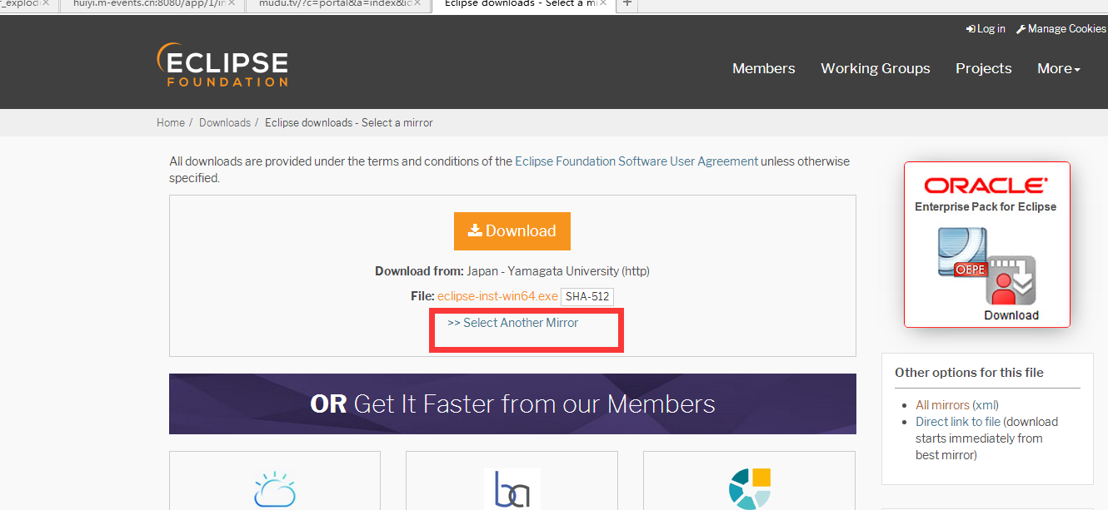The height and width of the screenshot is (510, 1108).
Task: Click the eclipse-inst-win64.exe file link
Action: coord(497,296)
